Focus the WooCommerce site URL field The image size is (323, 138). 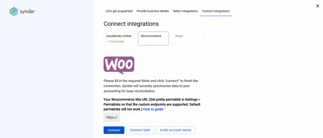(x=161, y=117)
